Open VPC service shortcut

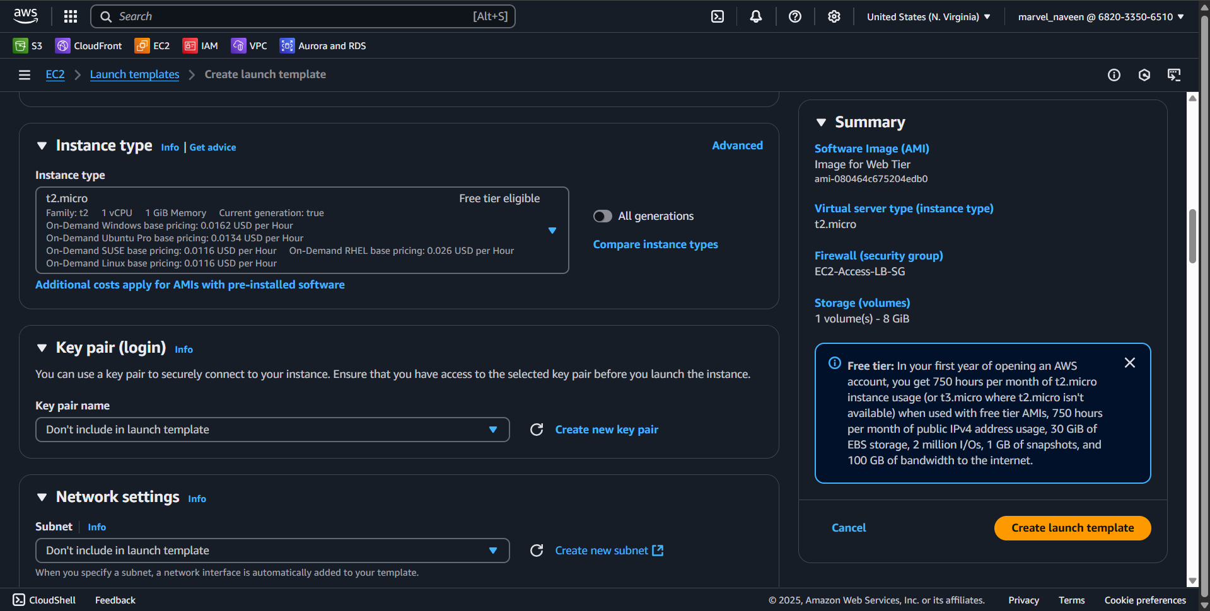pyautogui.click(x=249, y=45)
